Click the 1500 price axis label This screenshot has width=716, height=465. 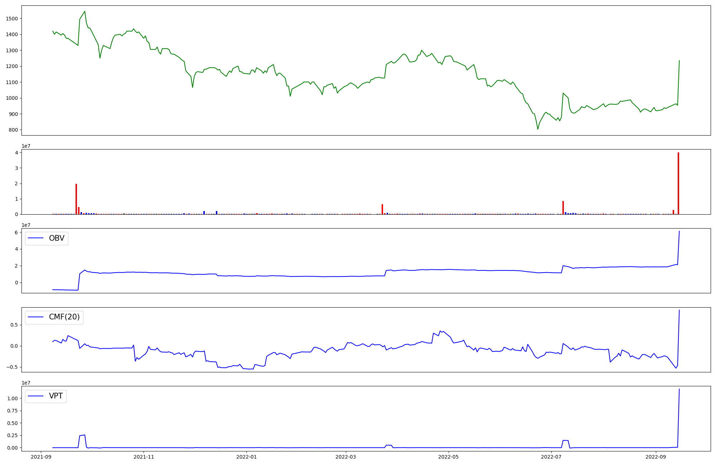[12, 19]
